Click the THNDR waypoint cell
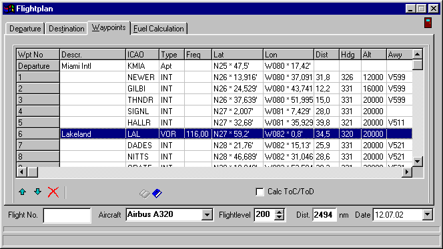The height and width of the screenshot is (249, 443). [x=142, y=99]
